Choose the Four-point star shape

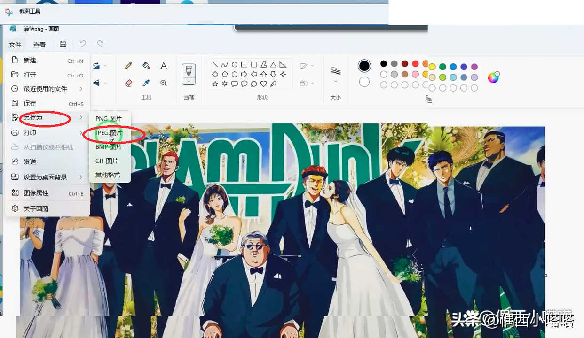[283, 74]
